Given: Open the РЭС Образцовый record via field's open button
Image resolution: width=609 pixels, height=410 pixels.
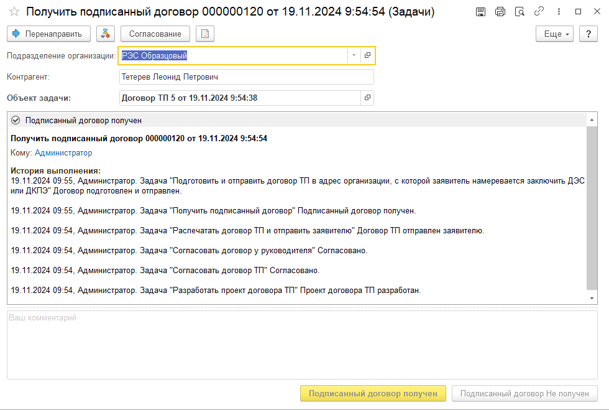Looking at the screenshot, I should tap(367, 55).
